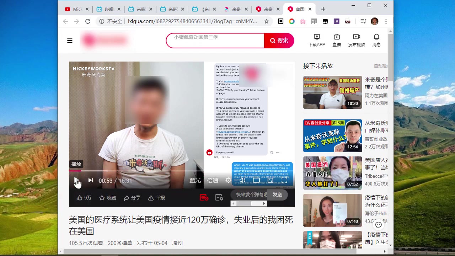This screenshot has width=455, height=256.
Task: Focus the site search box
Action: [x=215, y=41]
